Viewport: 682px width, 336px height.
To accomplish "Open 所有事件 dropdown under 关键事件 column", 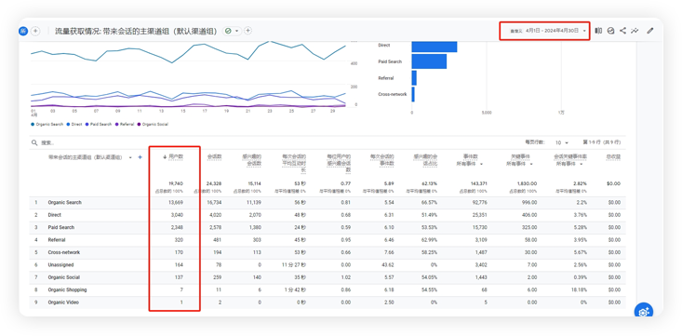I will pos(519,164).
